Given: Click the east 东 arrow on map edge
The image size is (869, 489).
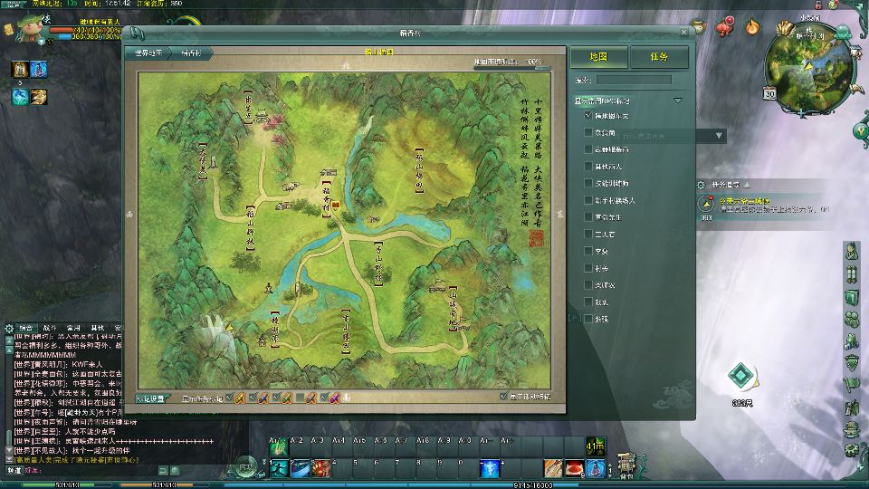Looking at the screenshot, I should pyautogui.click(x=559, y=214).
